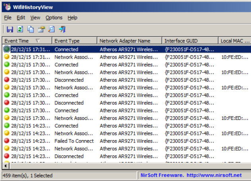Click the Copy selected items icon
The image size is (251, 181).
pos(31,29)
